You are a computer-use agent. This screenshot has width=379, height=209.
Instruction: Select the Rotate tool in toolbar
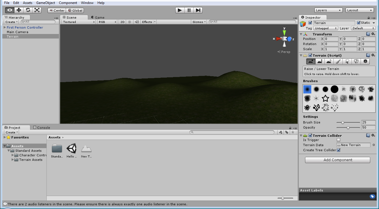click(28, 10)
